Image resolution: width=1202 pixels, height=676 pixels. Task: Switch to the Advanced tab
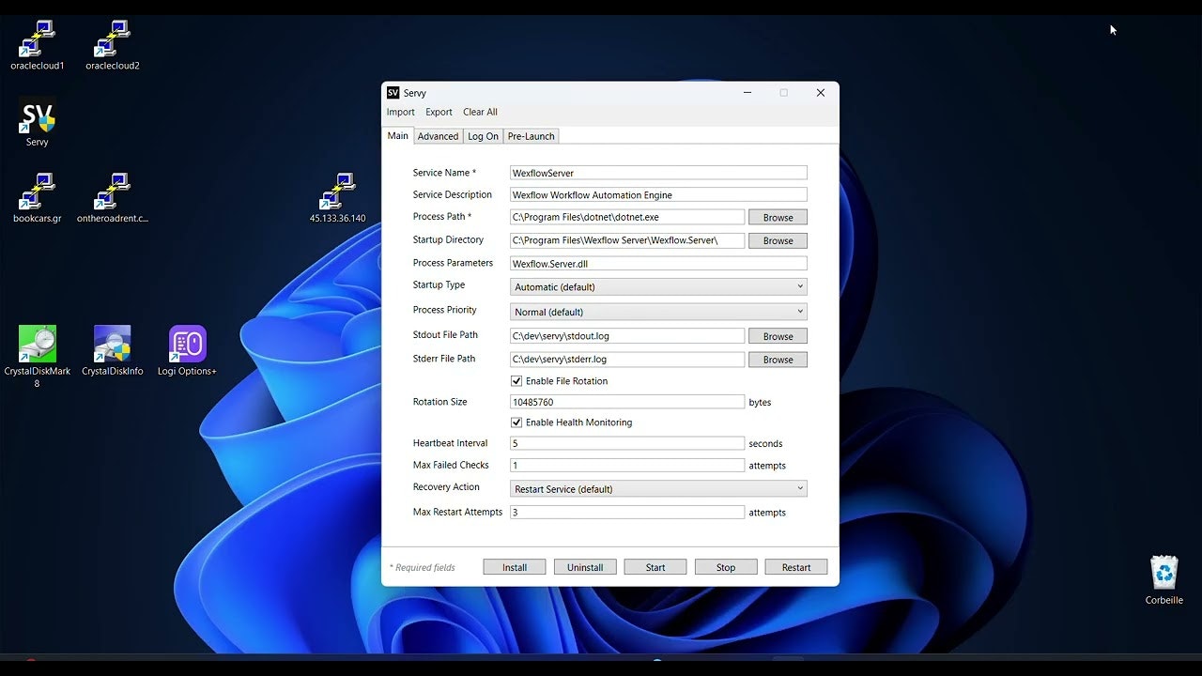[x=439, y=136]
